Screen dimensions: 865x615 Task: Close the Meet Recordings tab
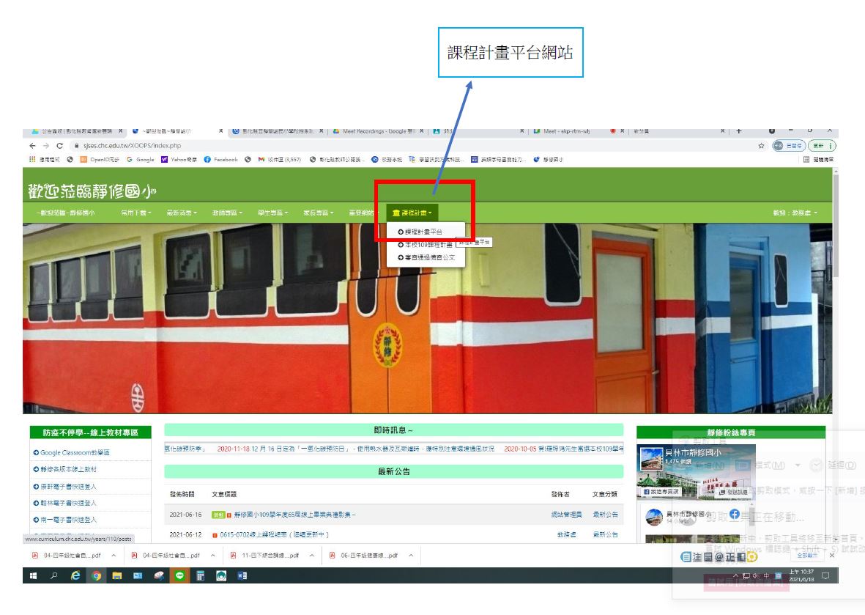[x=422, y=131]
